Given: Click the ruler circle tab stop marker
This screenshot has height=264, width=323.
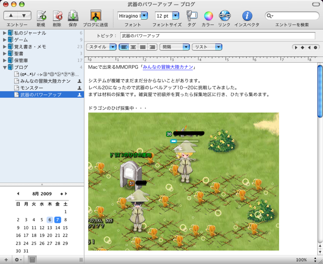Looking at the screenshot, I should [x=315, y=47].
